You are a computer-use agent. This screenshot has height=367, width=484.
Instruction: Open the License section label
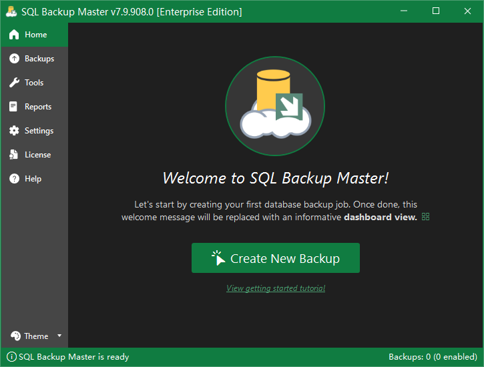[37, 155]
